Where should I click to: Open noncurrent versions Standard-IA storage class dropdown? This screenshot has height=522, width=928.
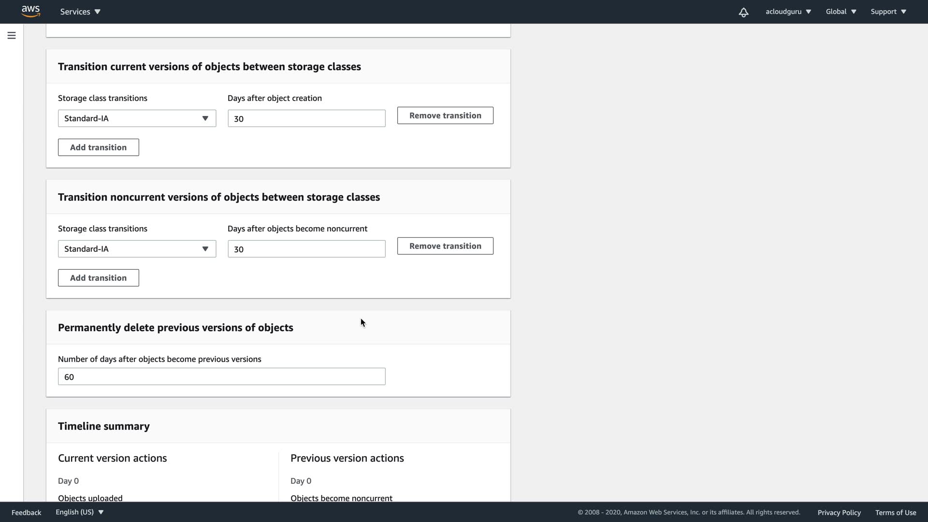point(137,249)
